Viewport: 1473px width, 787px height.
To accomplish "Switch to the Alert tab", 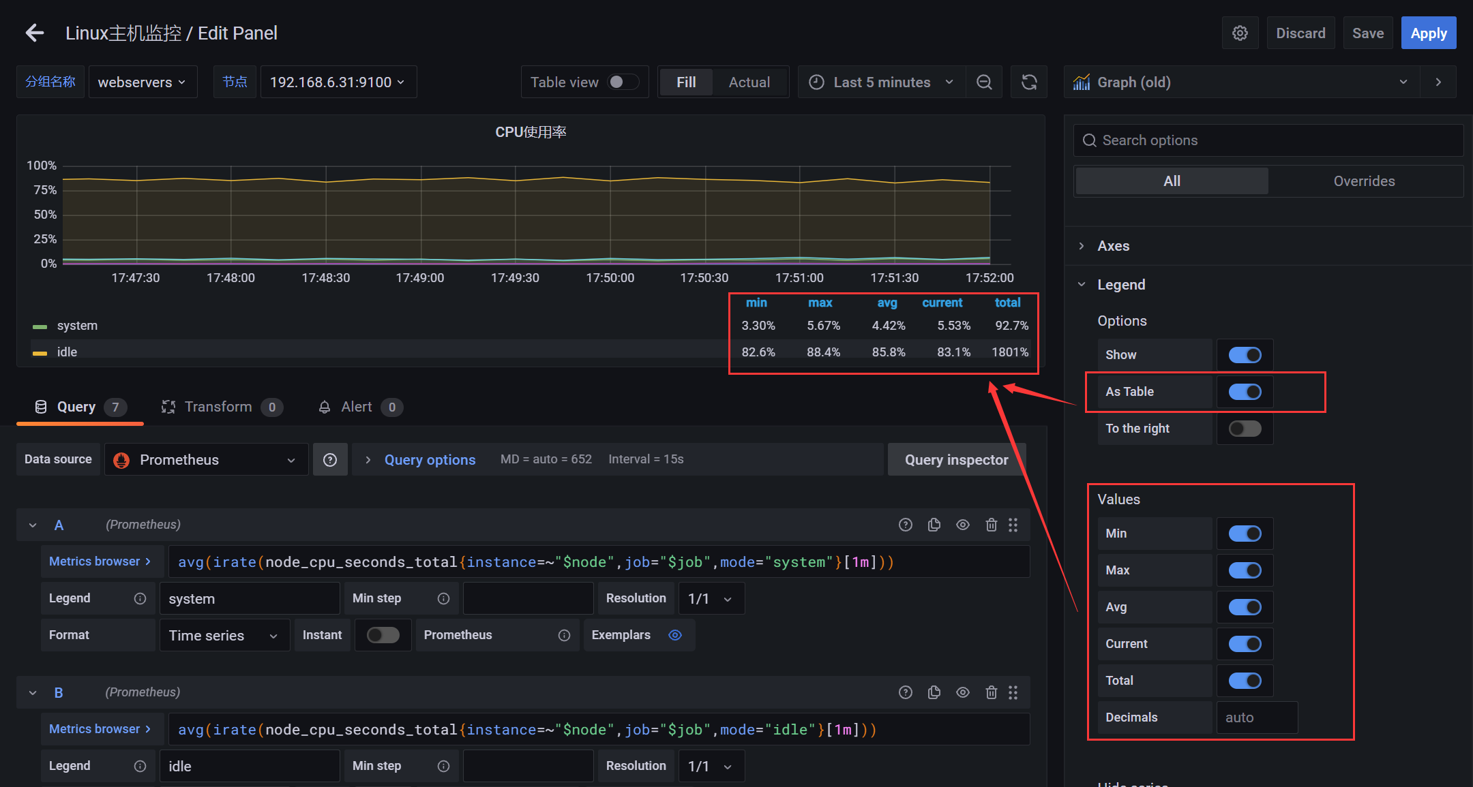I will pyautogui.click(x=360, y=407).
